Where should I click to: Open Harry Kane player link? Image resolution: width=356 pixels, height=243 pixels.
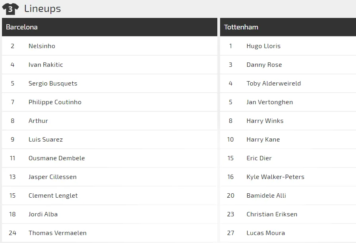click(263, 140)
